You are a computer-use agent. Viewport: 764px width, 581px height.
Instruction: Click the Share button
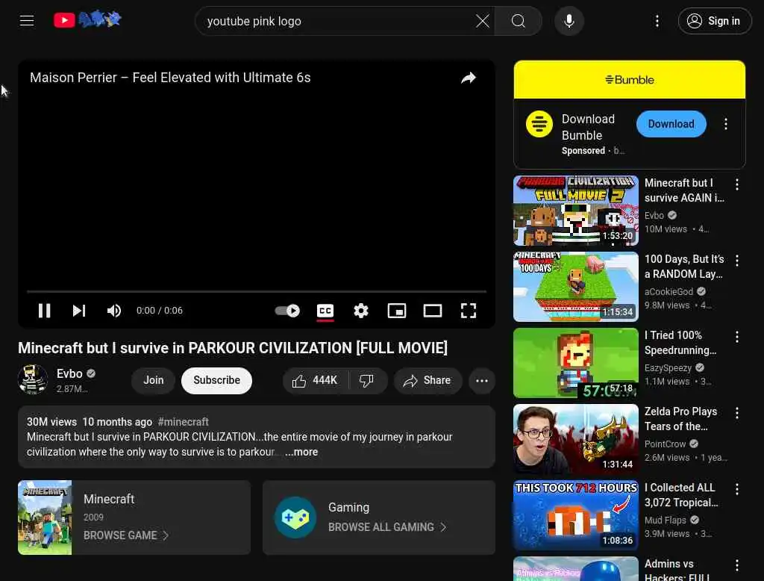[x=428, y=381]
